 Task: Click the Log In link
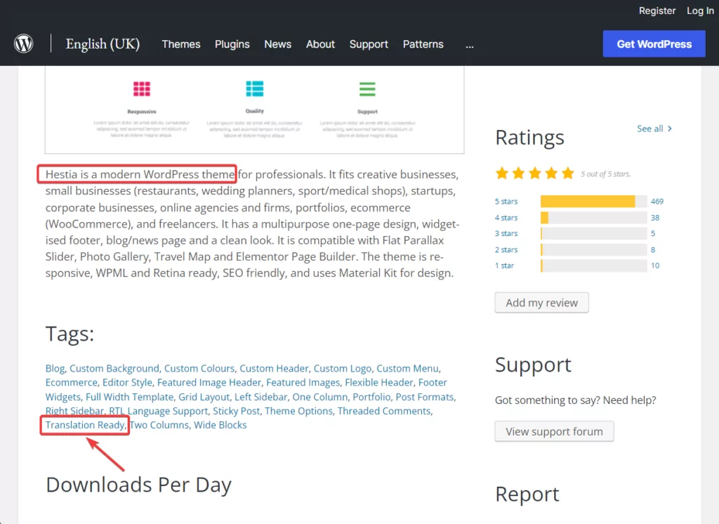click(x=700, y=11)
